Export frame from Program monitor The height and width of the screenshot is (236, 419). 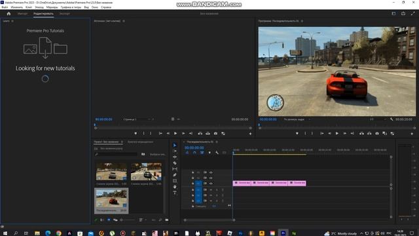point(377,133)
